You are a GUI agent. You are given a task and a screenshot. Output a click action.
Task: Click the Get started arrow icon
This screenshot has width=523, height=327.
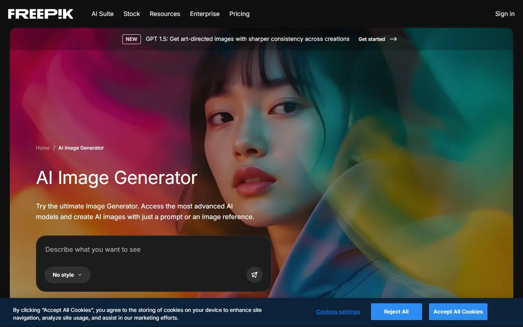coord(393,39)
